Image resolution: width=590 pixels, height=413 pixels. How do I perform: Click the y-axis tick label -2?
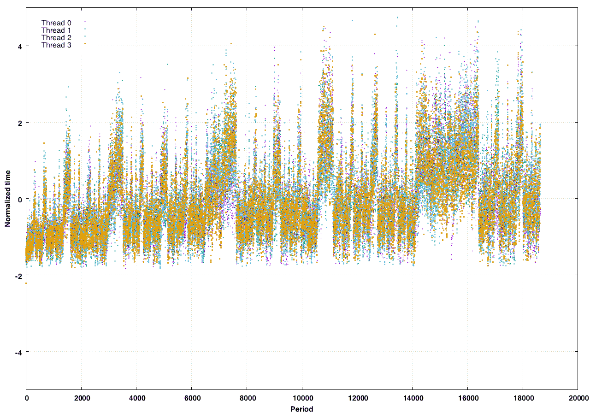19,275
